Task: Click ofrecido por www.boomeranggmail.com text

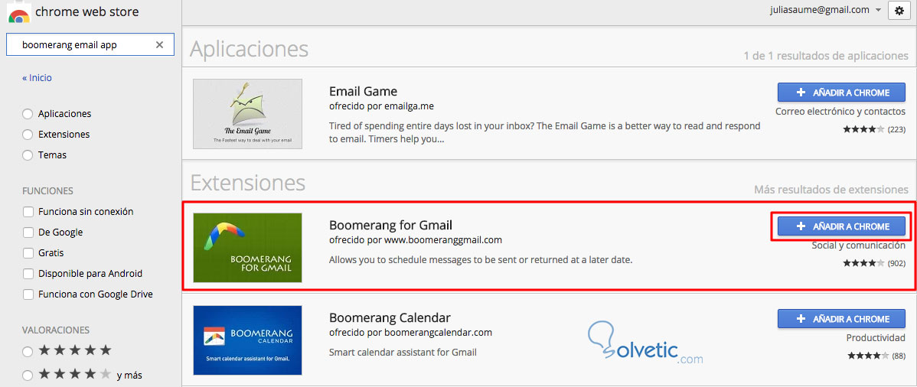Action: click(415, 239)
